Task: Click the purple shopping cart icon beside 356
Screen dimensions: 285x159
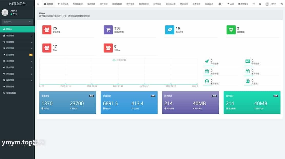Action: coord(108,30)
